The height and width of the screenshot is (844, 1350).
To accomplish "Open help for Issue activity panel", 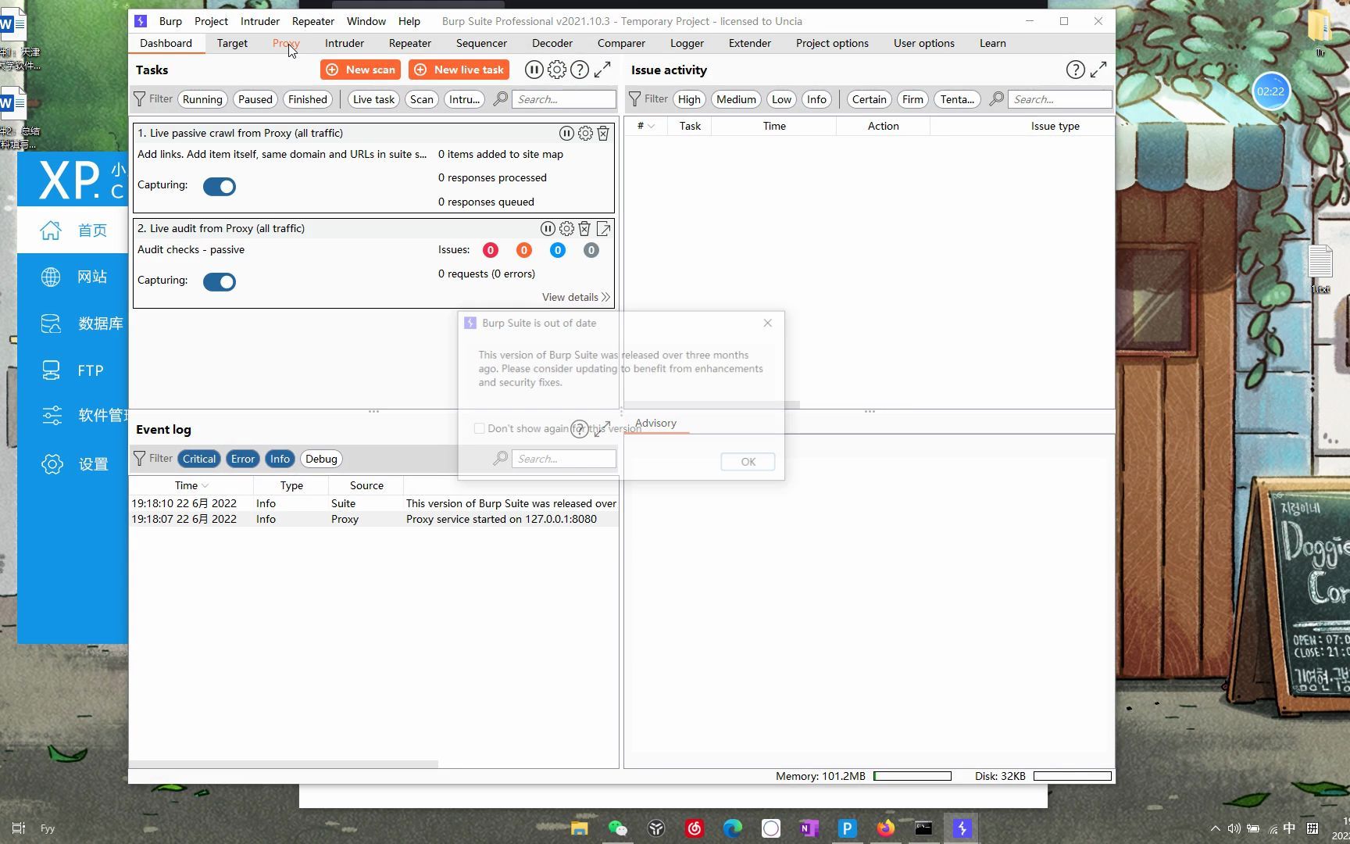I will (x=1075, y=70).
